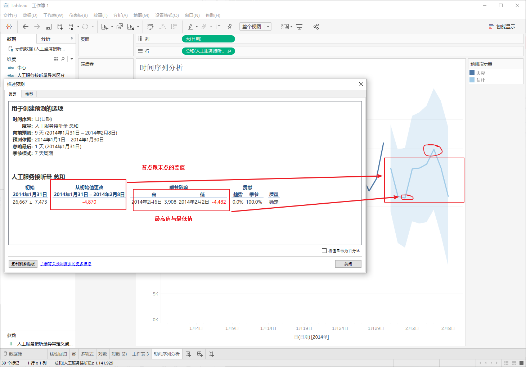Screen dimensions: 526x367
Task: Swap rows and columns
Action: [150, 27]
